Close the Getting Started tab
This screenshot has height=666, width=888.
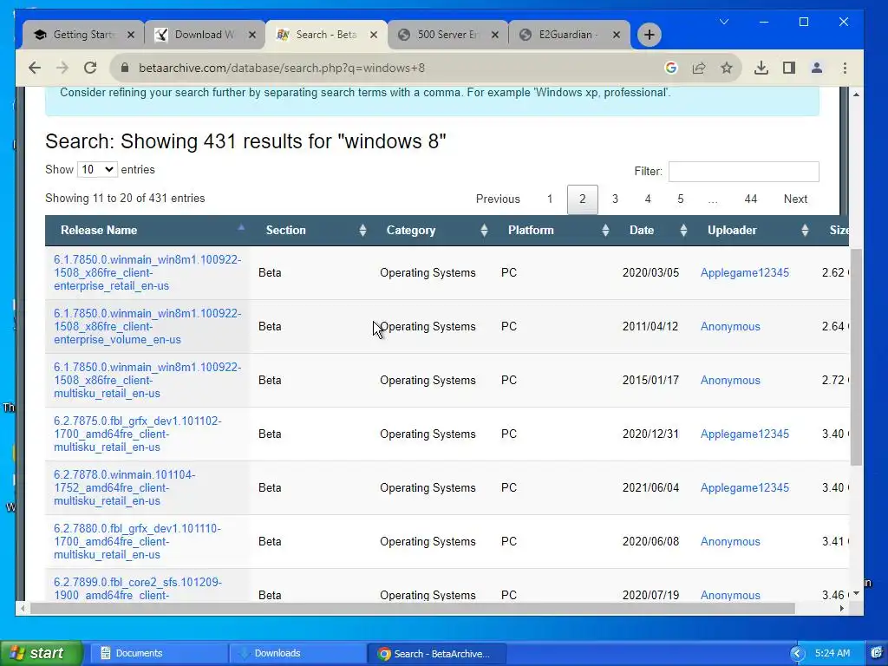coord(131,35)
